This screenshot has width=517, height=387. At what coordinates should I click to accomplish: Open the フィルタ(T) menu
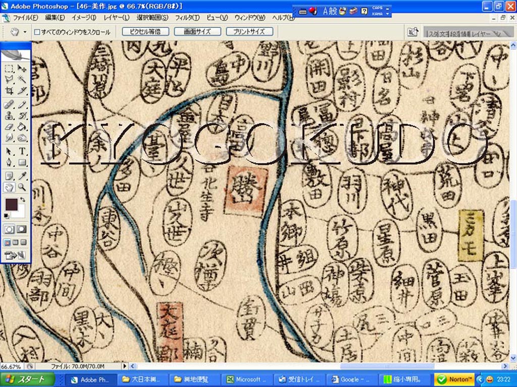point(187,18)
